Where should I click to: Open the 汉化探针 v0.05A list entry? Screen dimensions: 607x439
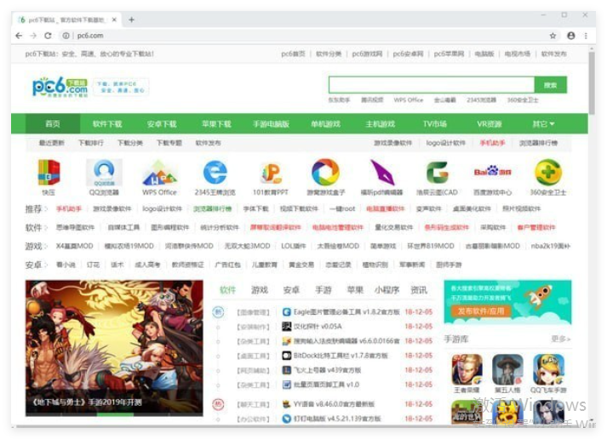(318, 327)
